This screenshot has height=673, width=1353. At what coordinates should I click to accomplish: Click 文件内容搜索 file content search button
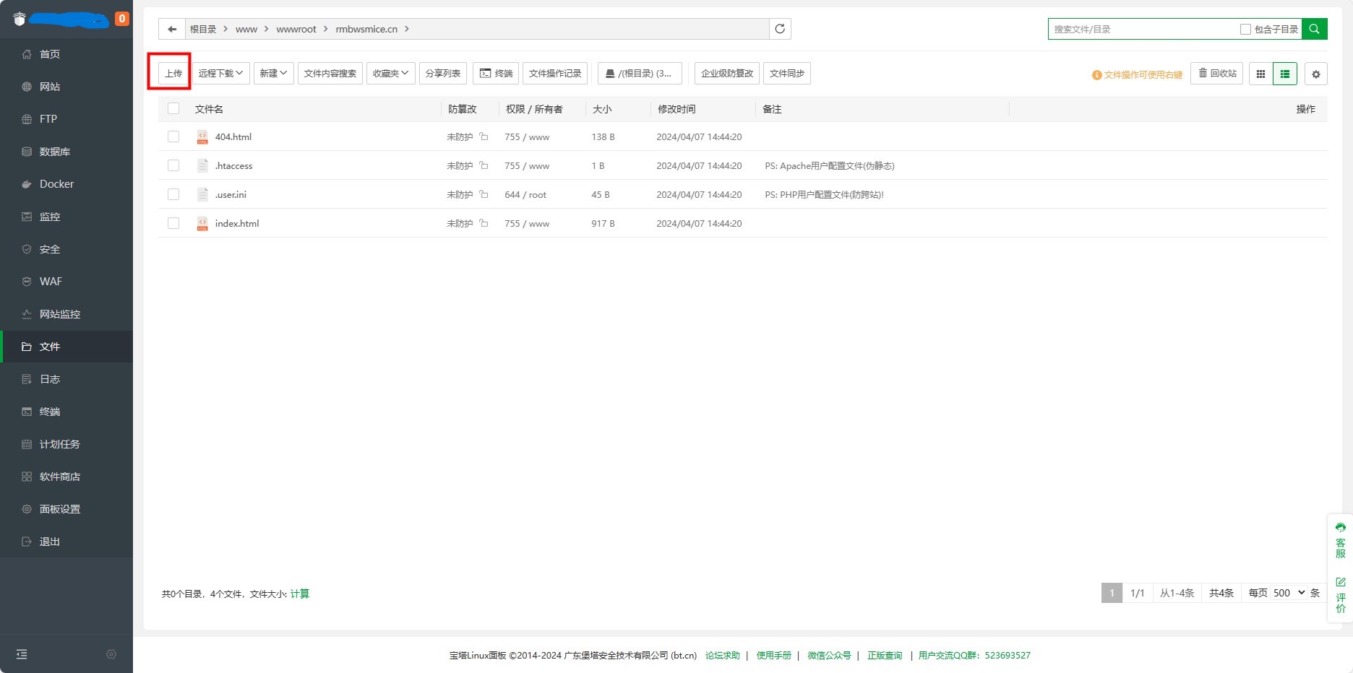point(330,73)
